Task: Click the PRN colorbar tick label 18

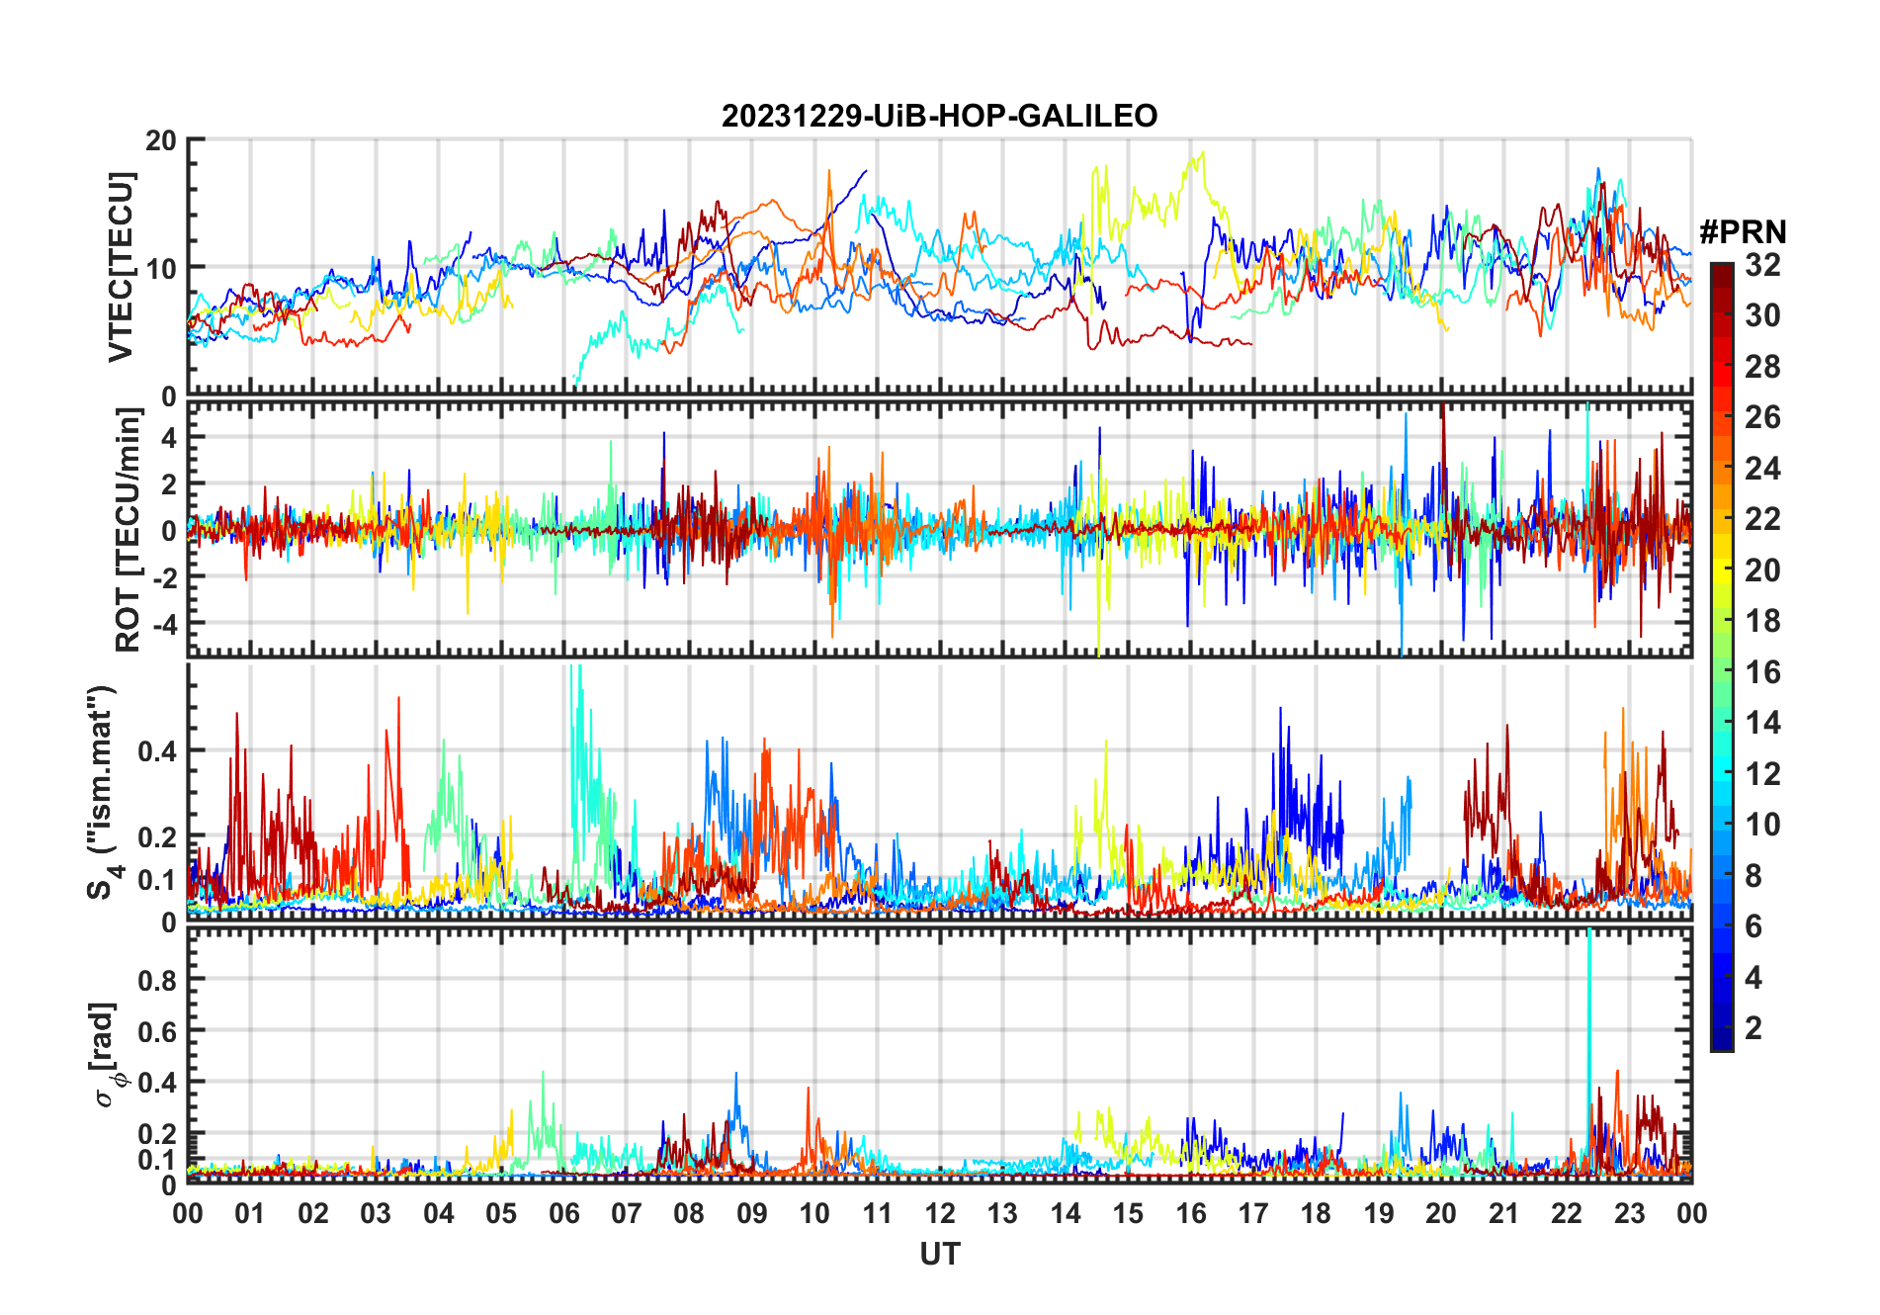Action: pos(1763,621)
